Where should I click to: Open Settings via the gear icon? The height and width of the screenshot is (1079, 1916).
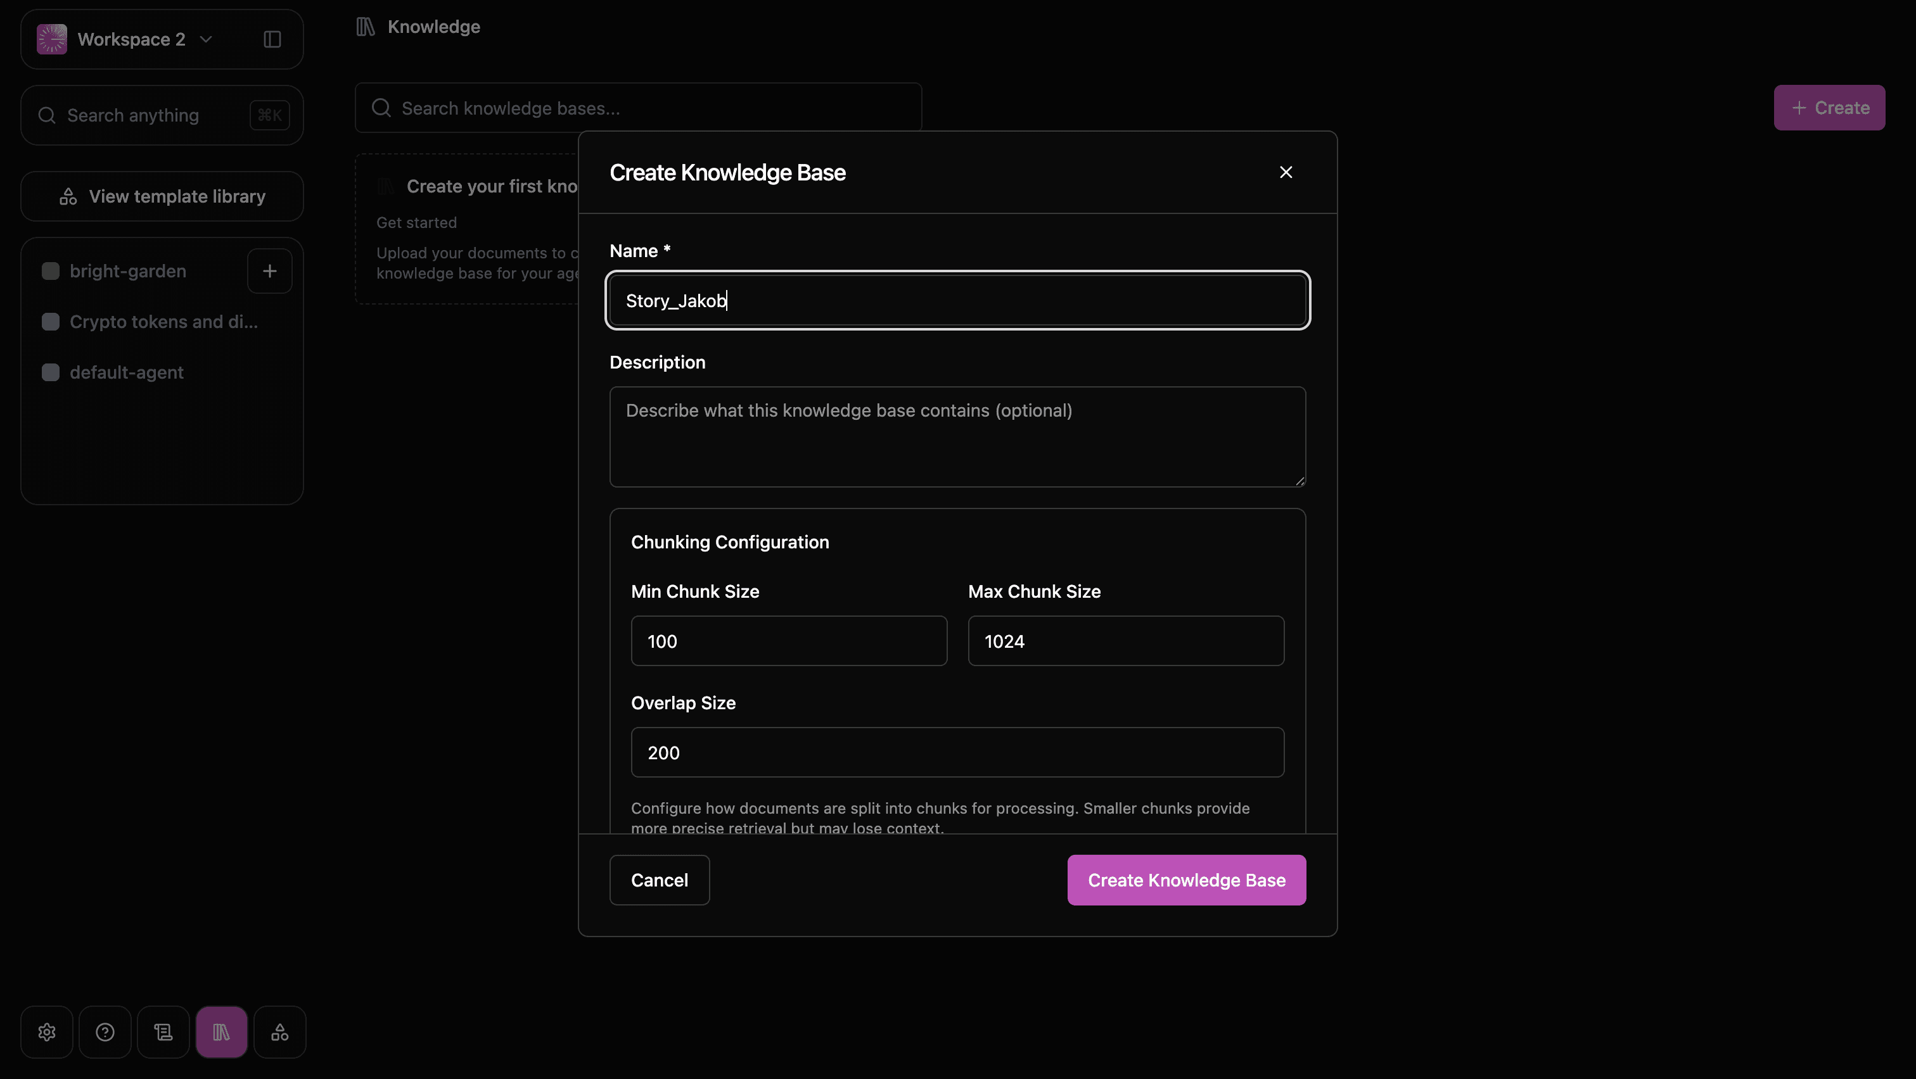pyautogui.click(x=46, y=1032)
